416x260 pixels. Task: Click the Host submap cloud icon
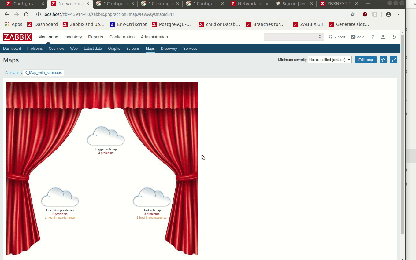coord(152,197)
